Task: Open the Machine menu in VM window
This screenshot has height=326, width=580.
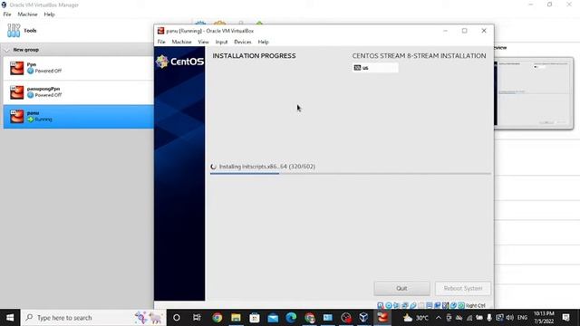Action: [181, 42]
